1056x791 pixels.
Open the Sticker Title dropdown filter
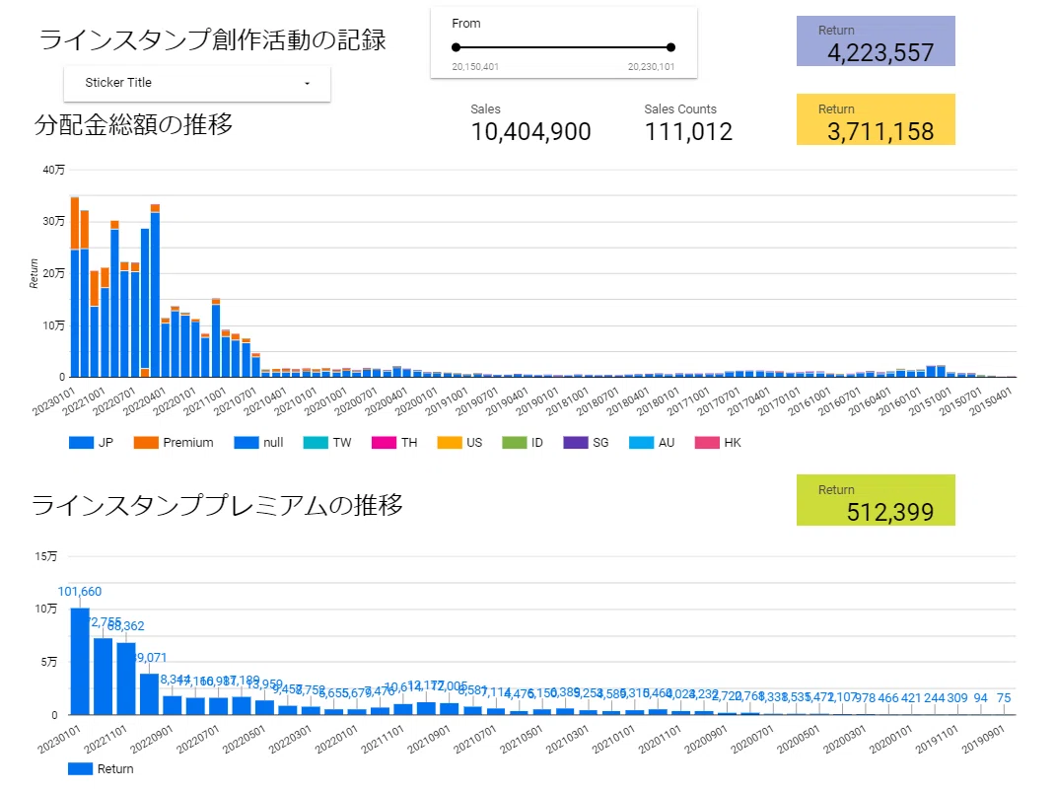click(196, 83)
